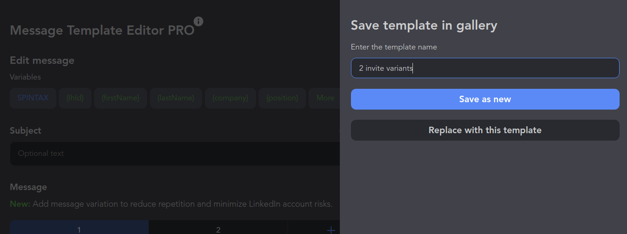Click the info icon beside Editor PRO title
The height and width of the screenshot is (234, 627).
pos(198,21)
